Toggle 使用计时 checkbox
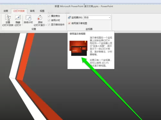Image resolution: width=161 pixels, height=120 pixels. click(49, 20)
